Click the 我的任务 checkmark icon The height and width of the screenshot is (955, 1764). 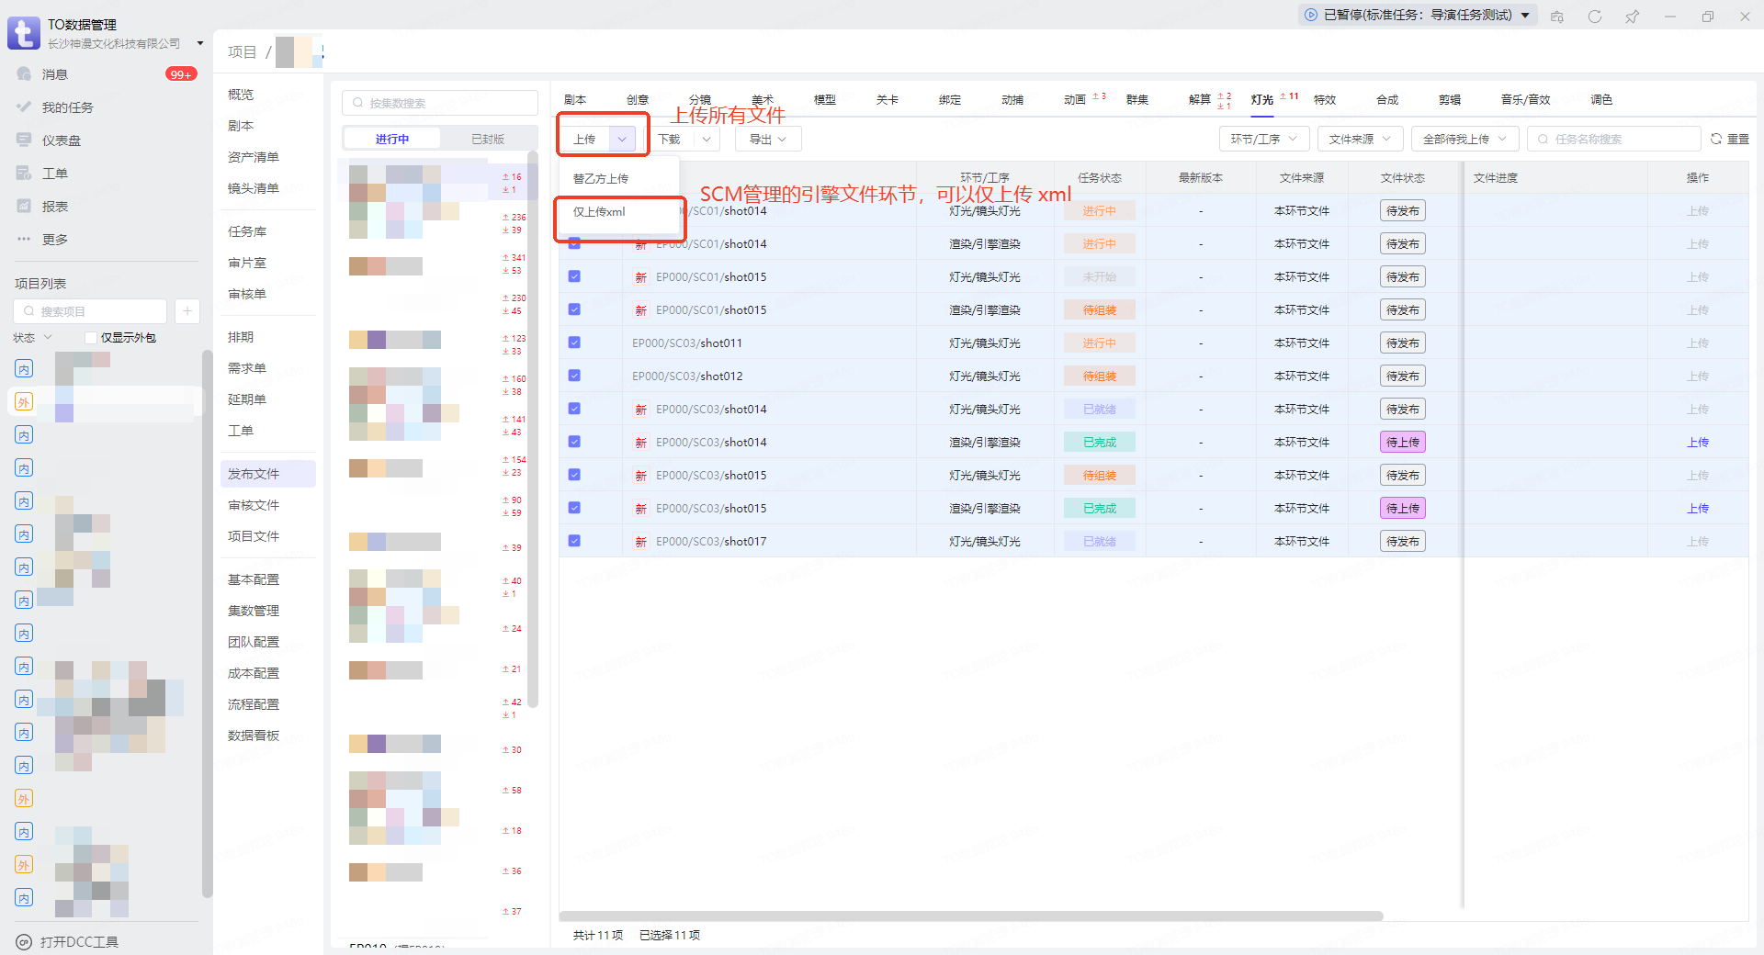24,107
